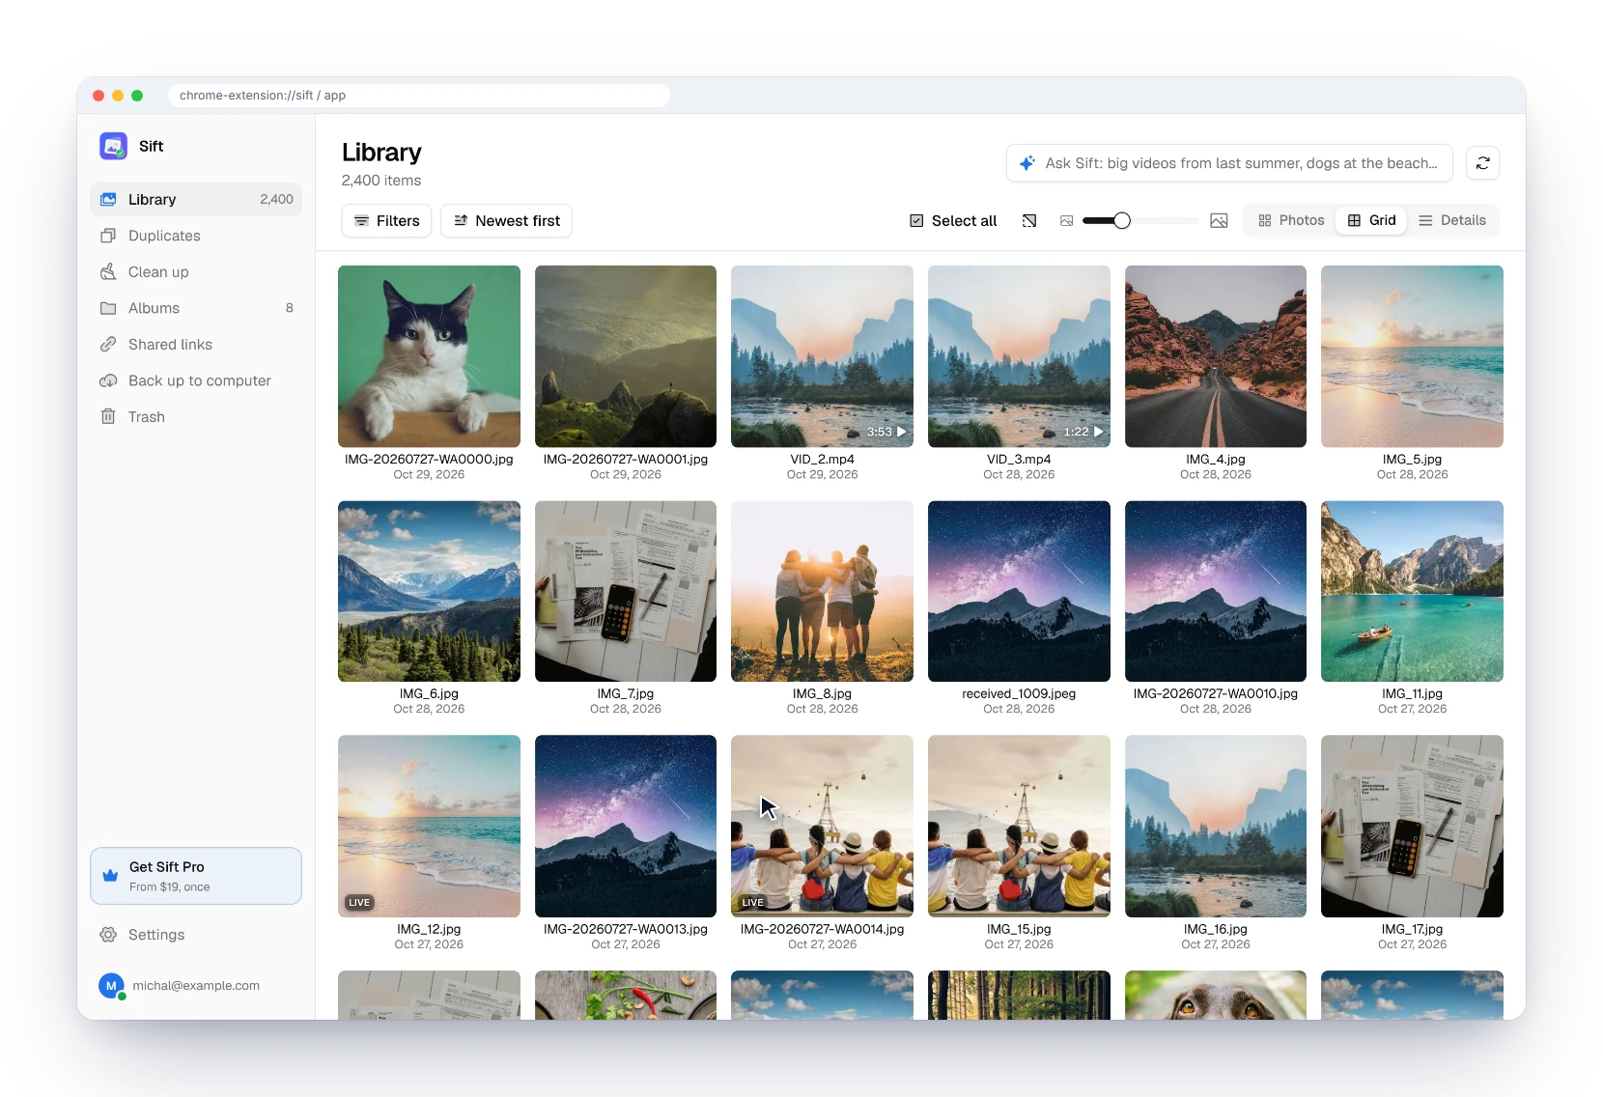1603x1097 pixels.
Task: Switch to Grid view
Action: tap(1371, 220)
